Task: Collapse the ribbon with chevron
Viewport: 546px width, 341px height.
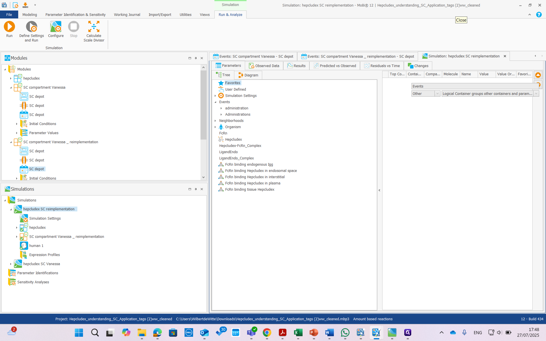Action: pos(530,15)
